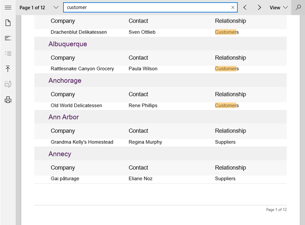Click the Anchorage group heading
This screenshot has height=225, width=305.
(65, 81)
